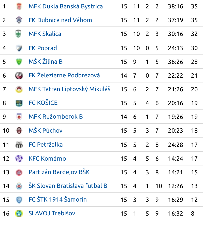Click the KFC Komárno purple logo

pyautogui.click(x=19, y=158)
